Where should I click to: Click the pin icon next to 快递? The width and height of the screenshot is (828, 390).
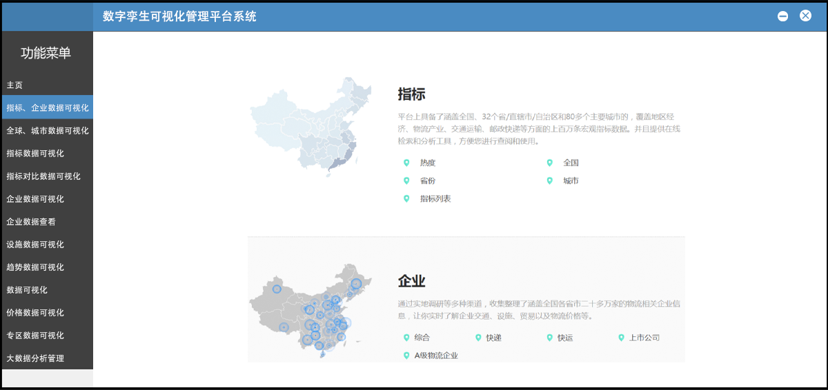[478, 338]
